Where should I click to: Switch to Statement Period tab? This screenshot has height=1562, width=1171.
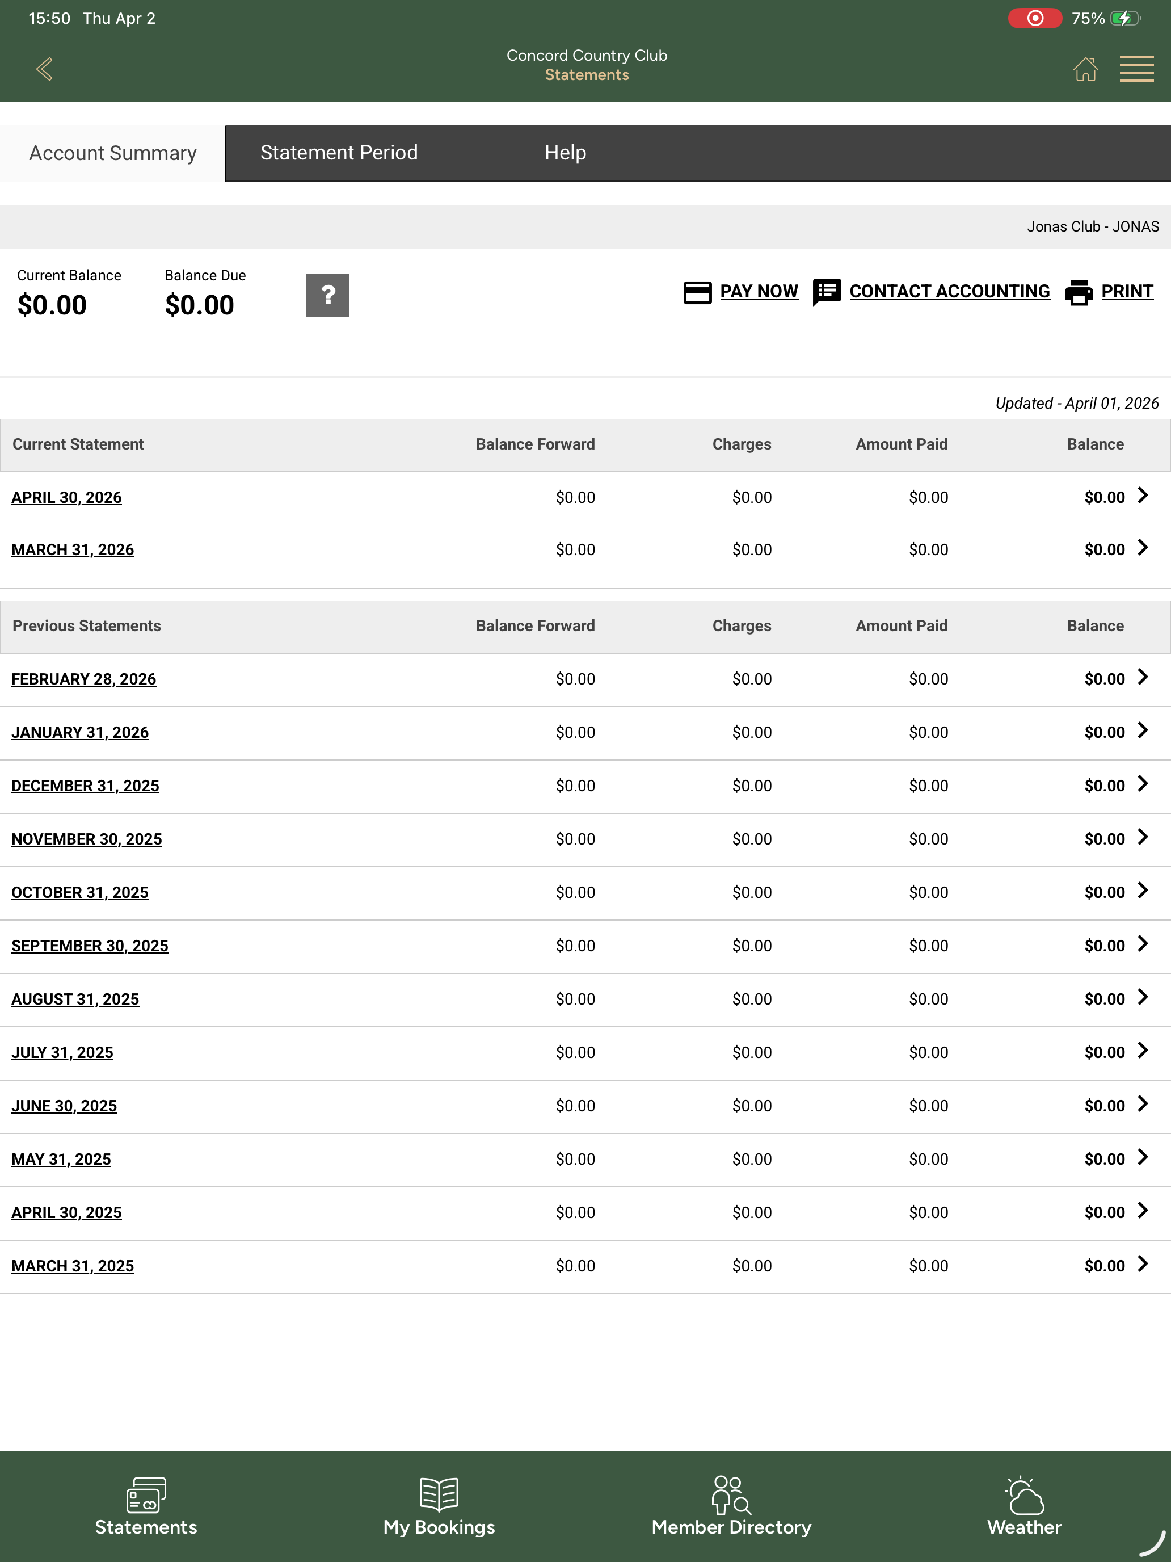click(339, 153)
